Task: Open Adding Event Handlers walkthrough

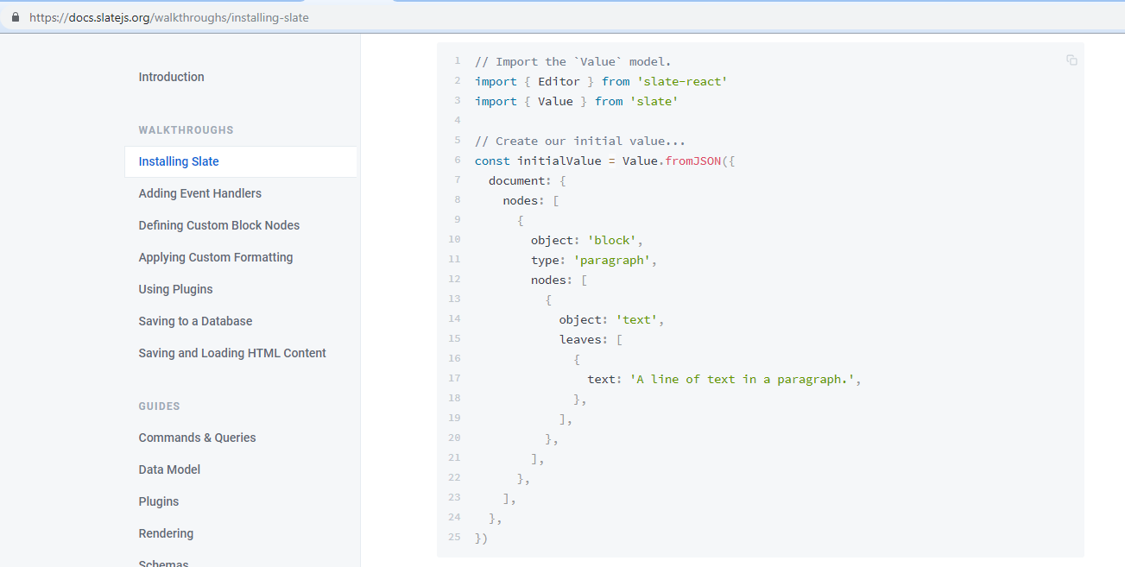Action: tap(199, 193)
